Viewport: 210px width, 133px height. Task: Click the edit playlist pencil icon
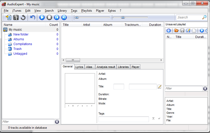[188, 31]
